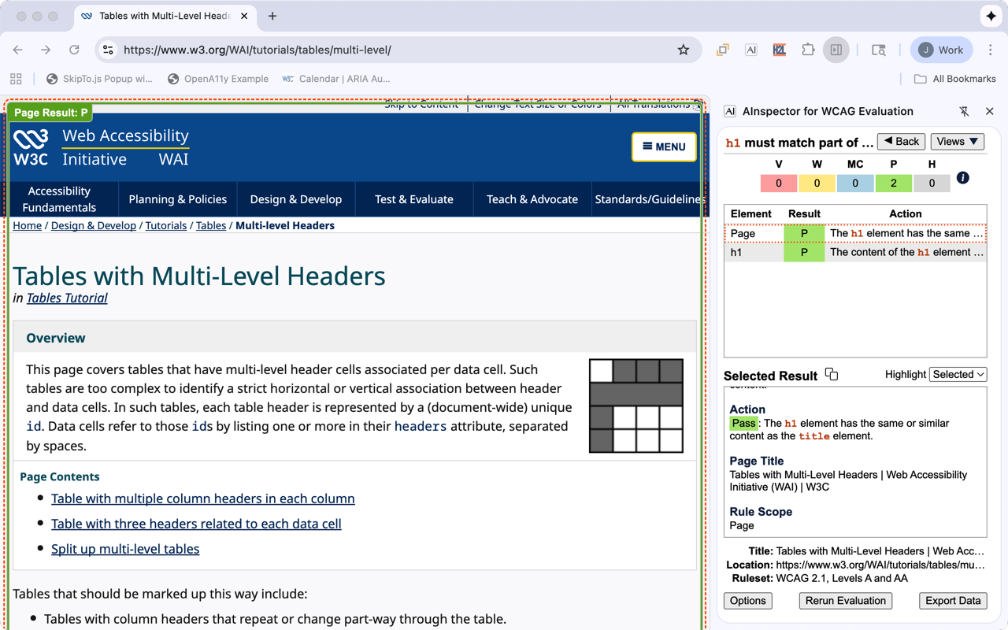Click the Gemini sparkle icon in title bar
This screenshot has width=1008, height=630.
[991, 16]
